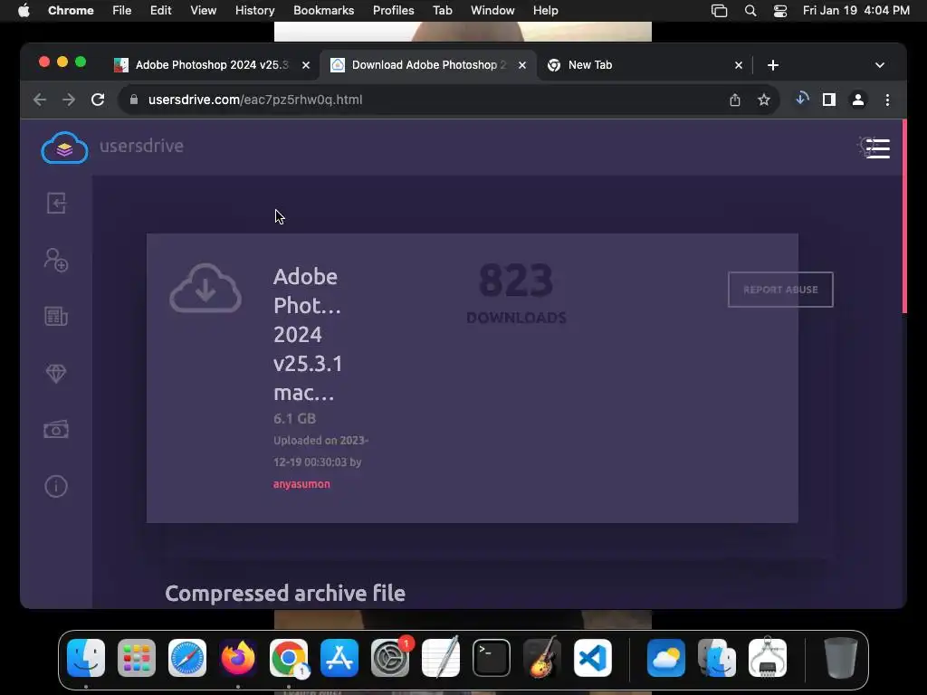Open App Store from the Dock
Screen dimensions: 927x695
point(339,658)
